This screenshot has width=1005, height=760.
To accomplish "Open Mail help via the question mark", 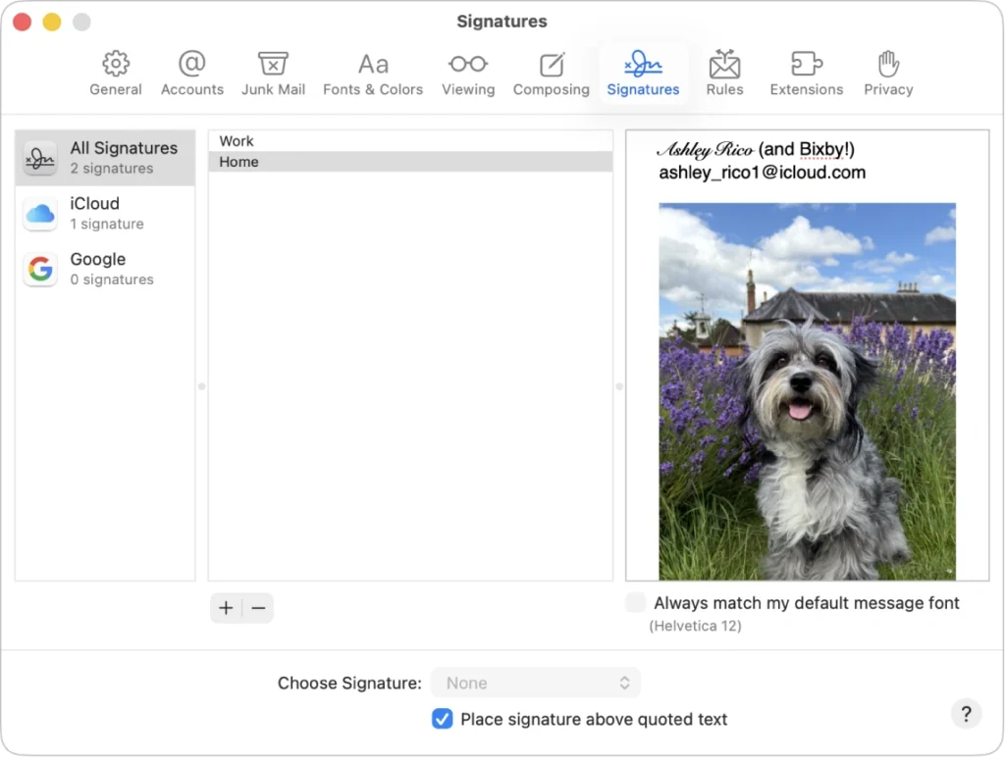I will click(966, 714).
